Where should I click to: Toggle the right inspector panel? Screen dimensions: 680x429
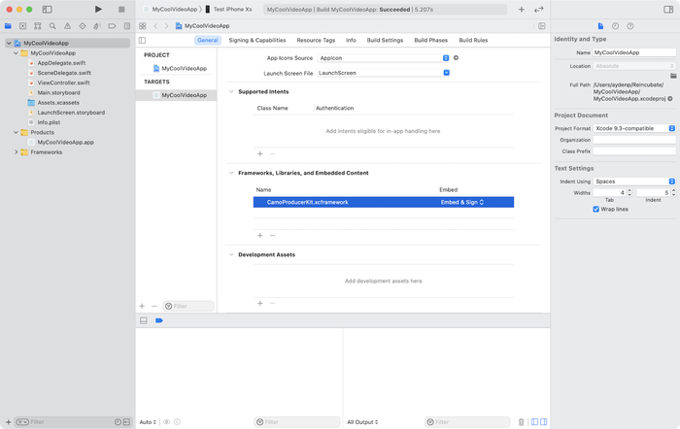click(668, 9)
